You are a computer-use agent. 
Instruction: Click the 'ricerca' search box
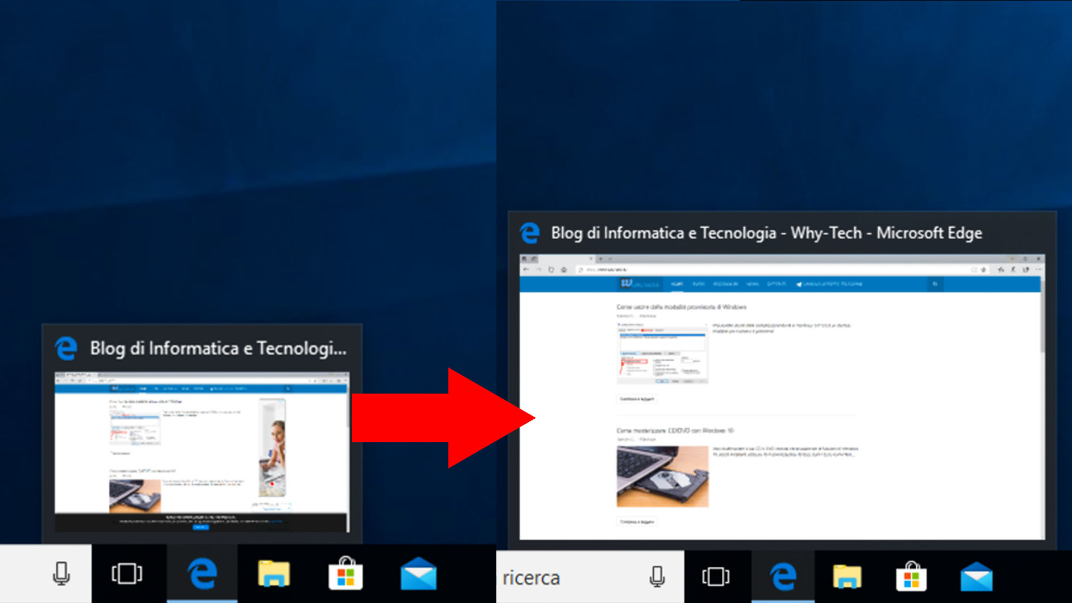590,577
